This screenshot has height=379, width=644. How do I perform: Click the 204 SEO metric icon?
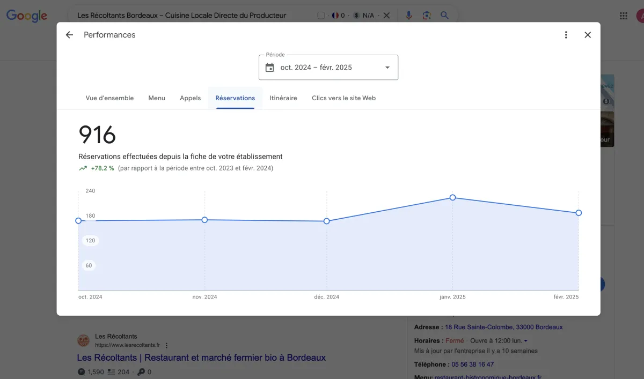coord(111,372)
